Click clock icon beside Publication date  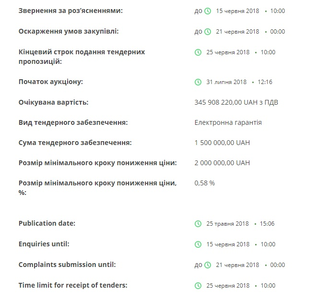(x=198, y=224)
